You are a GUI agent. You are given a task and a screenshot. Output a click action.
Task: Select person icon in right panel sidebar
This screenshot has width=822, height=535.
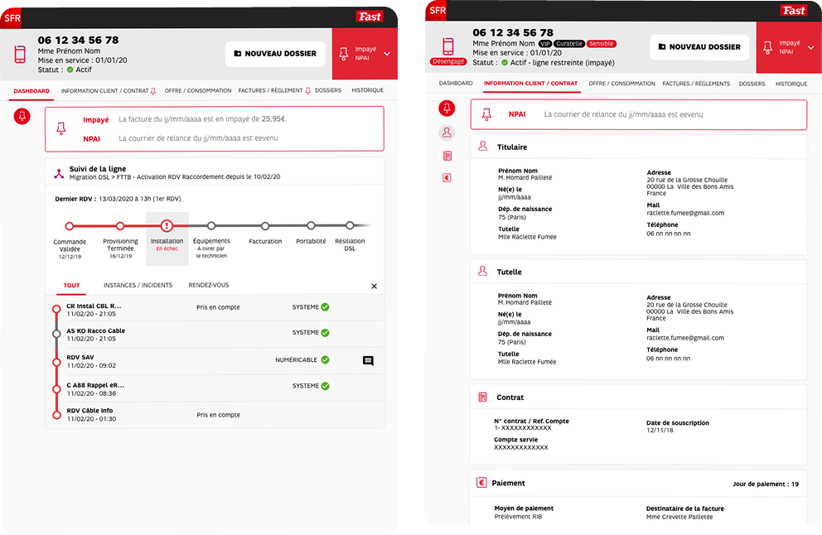[x=447, y=133]
